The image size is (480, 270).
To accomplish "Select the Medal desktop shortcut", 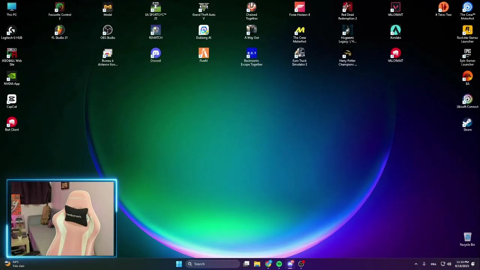I will pyautogui.click(x=108, y=9).
